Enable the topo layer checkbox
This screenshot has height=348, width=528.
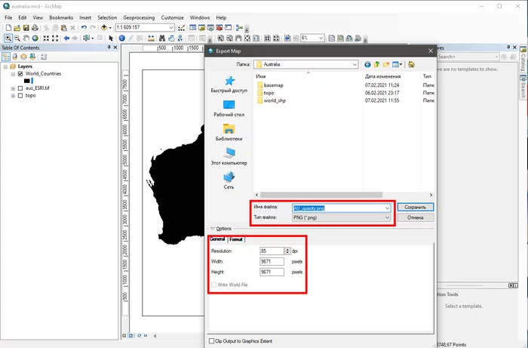tap(20, 95)
